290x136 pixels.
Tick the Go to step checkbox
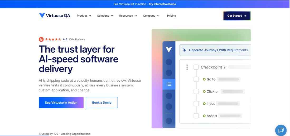196,79
